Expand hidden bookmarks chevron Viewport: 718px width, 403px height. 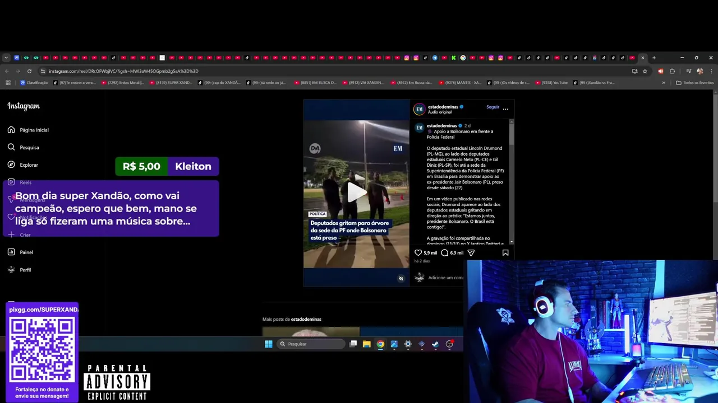[664, 83]
